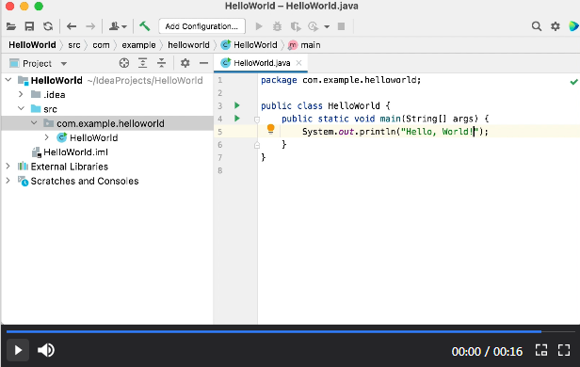Click the package keyword on line 1
This screenshot has height=367, width=580.
coord(279,80)
